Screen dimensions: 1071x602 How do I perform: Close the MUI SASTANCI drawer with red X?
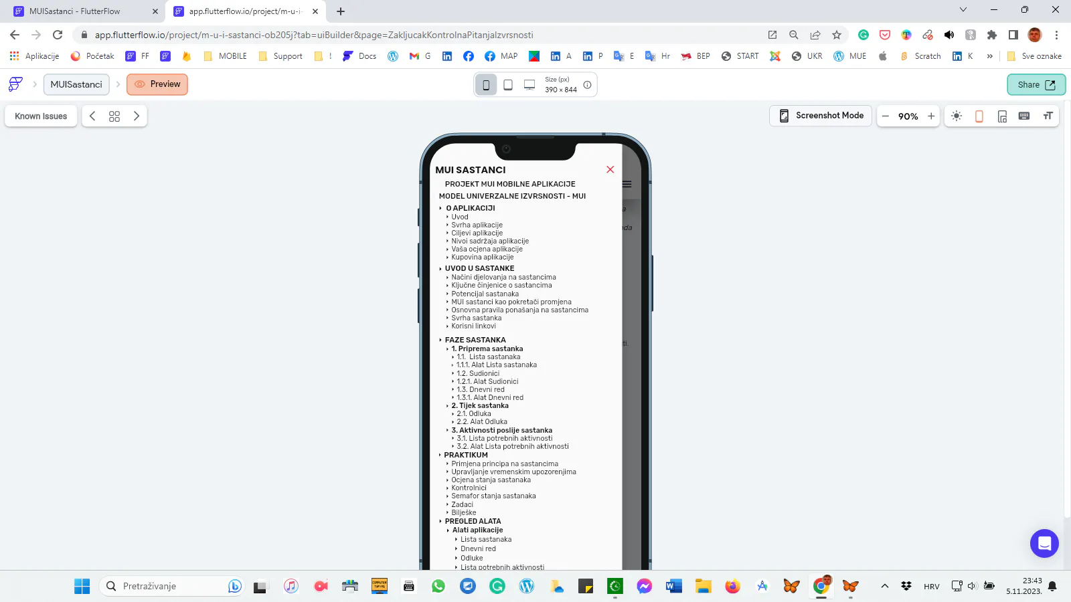click(610, 170)
